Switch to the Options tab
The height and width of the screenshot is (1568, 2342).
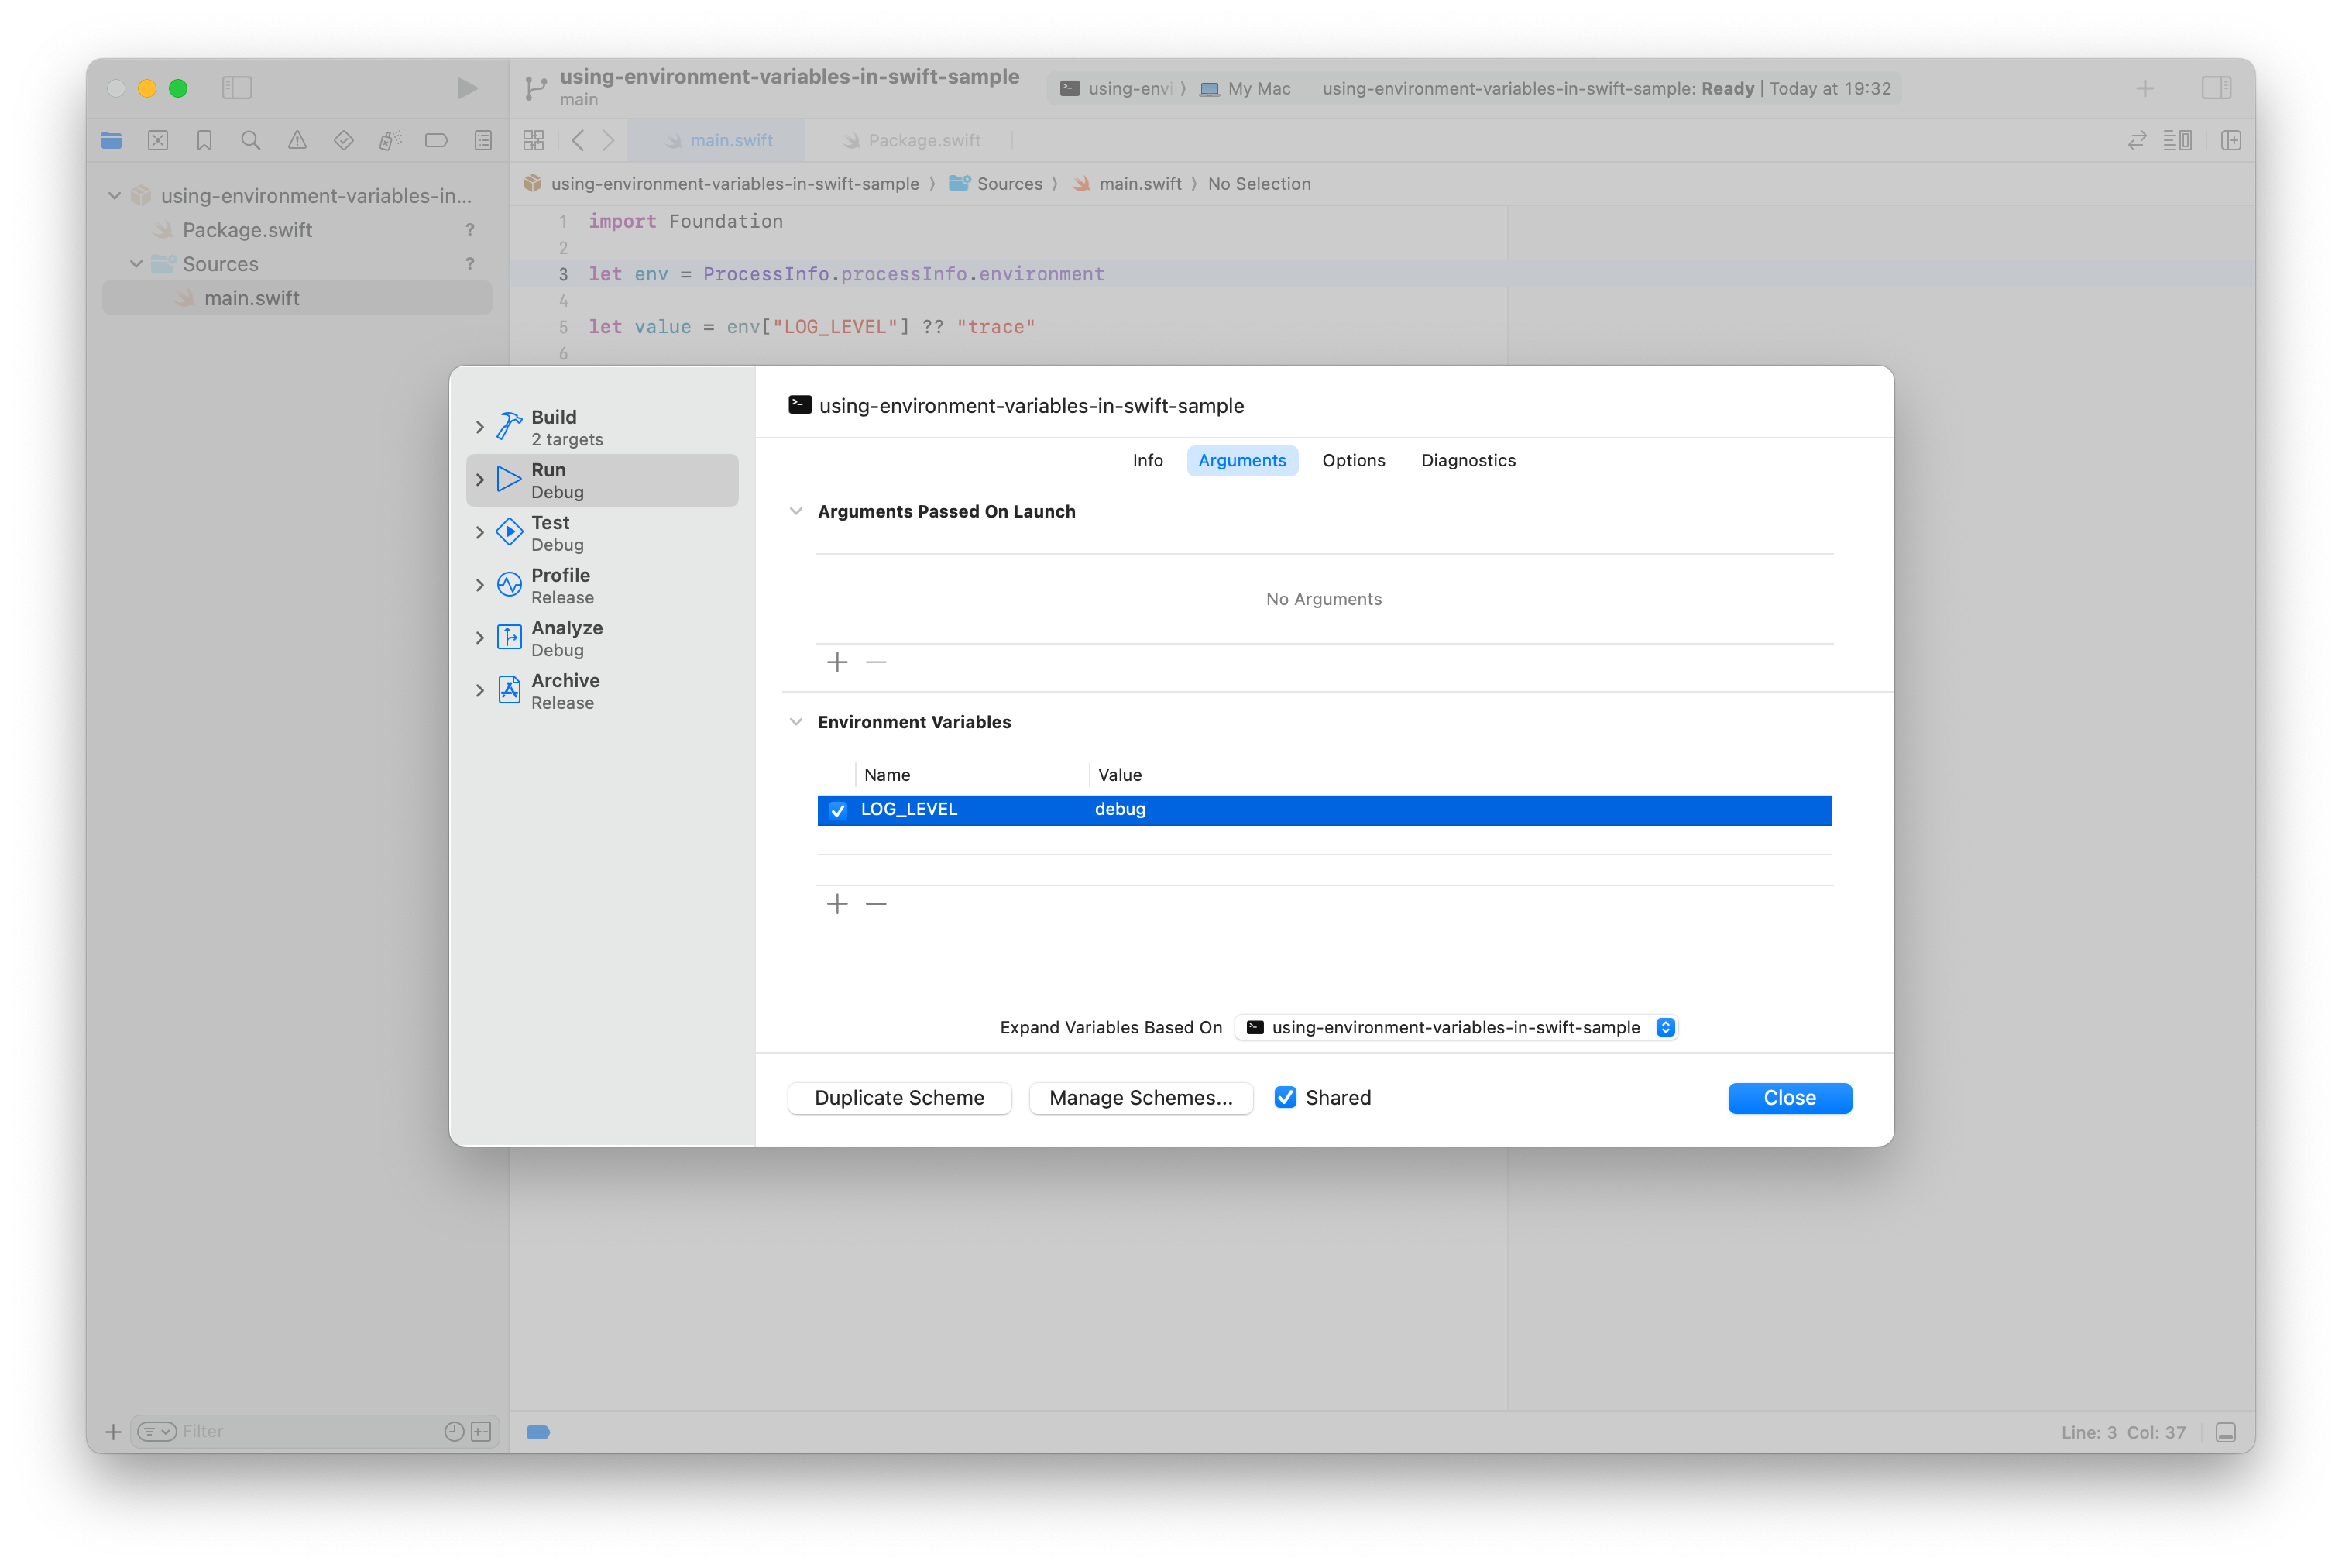pos(1354,460)
